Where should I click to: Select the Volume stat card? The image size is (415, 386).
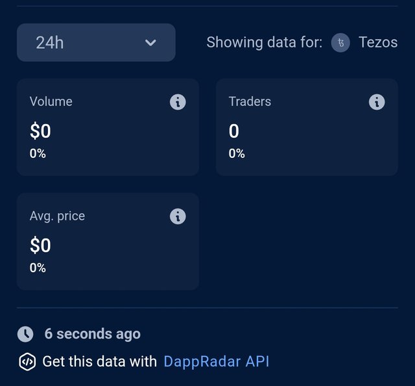pyautogui.click(x=108, y=127)
